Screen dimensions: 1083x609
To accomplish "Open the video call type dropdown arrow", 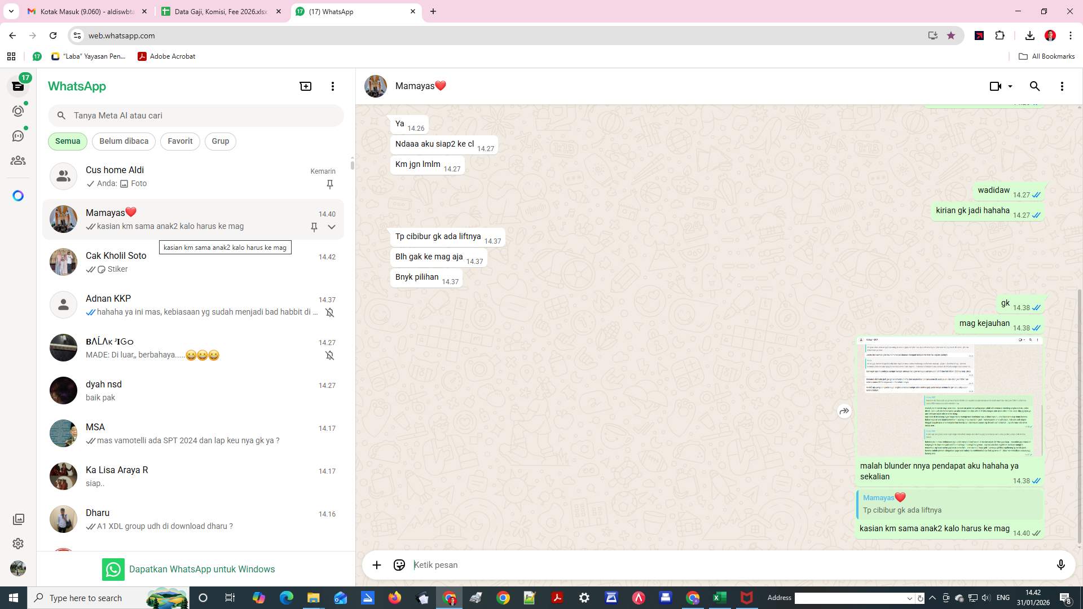I will [x=1009, y=86].
